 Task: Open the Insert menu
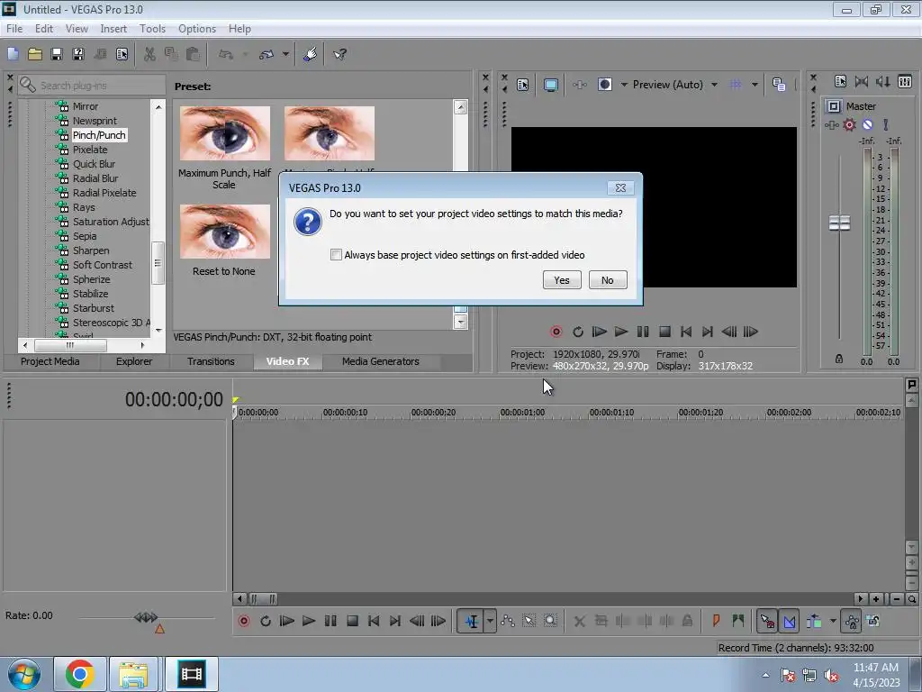click(113, 28)
